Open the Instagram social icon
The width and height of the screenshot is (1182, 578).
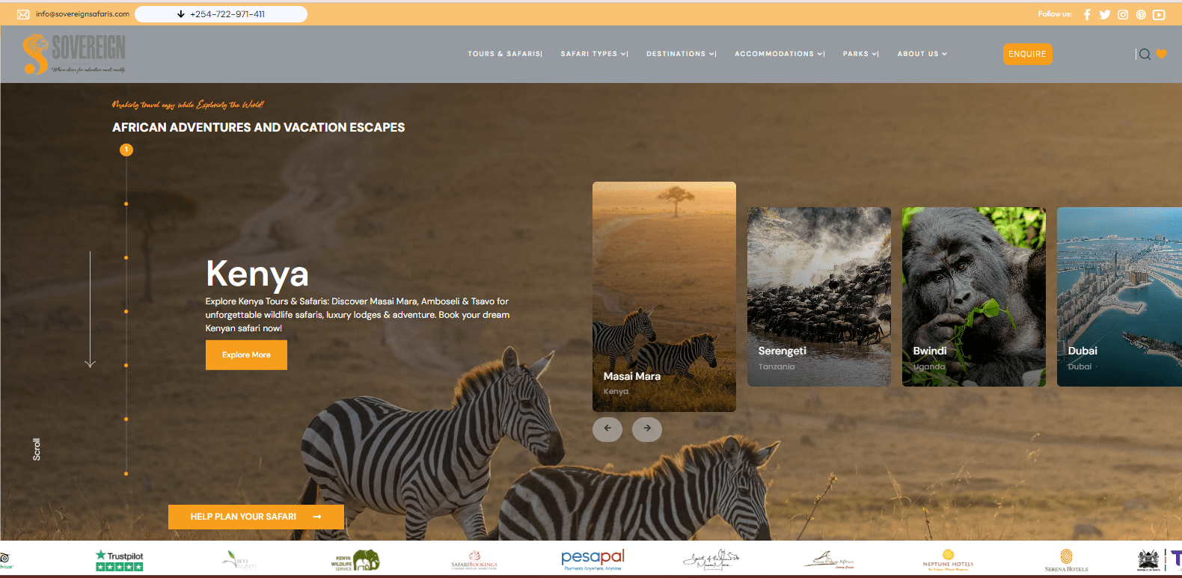tap(1123, 14)
